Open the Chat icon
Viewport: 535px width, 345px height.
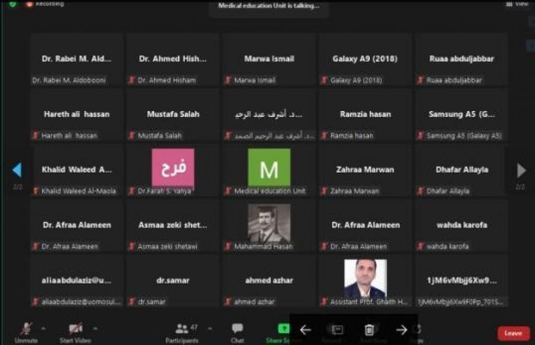pos(237,329)
